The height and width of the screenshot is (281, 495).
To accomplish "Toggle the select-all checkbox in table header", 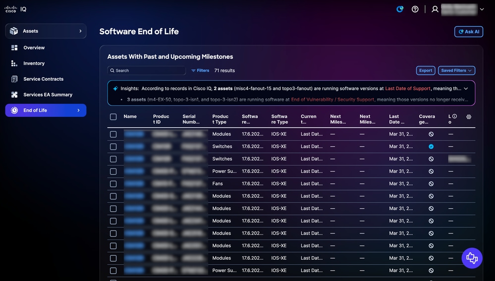I will (x=113, y=117).
